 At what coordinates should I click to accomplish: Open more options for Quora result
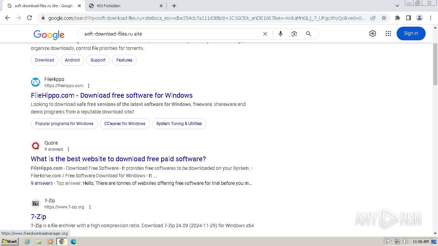click(68, 149)
